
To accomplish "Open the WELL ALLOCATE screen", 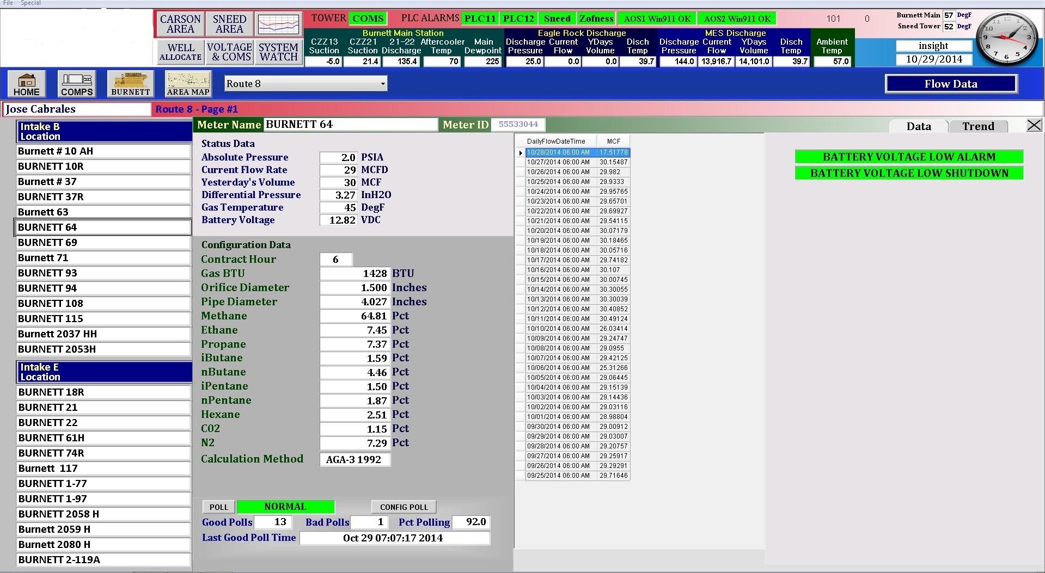I will pos(180,52).
